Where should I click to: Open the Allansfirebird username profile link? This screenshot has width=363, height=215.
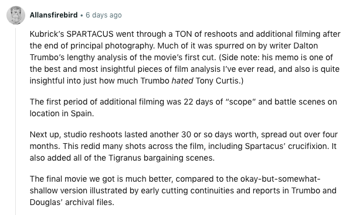tap(53, 15)
